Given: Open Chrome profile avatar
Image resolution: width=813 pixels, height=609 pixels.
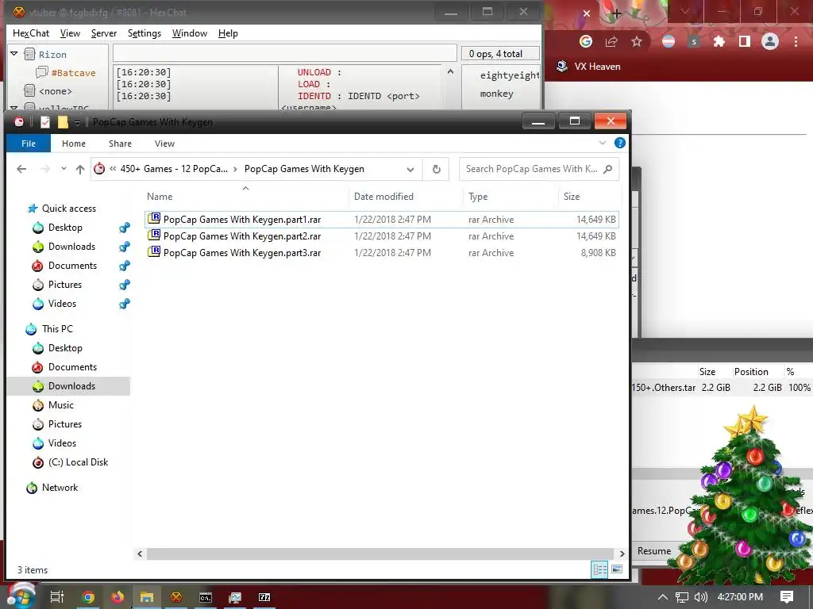Looking at the screenshot, I should [x=770, y=41].
